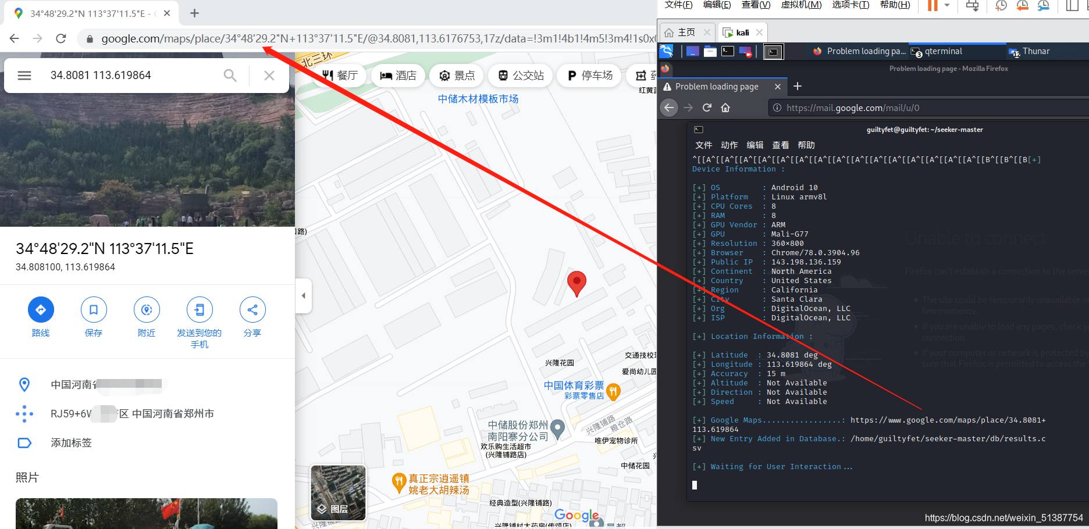Send location to phone via 发送到您的手机

click(200, 323)
